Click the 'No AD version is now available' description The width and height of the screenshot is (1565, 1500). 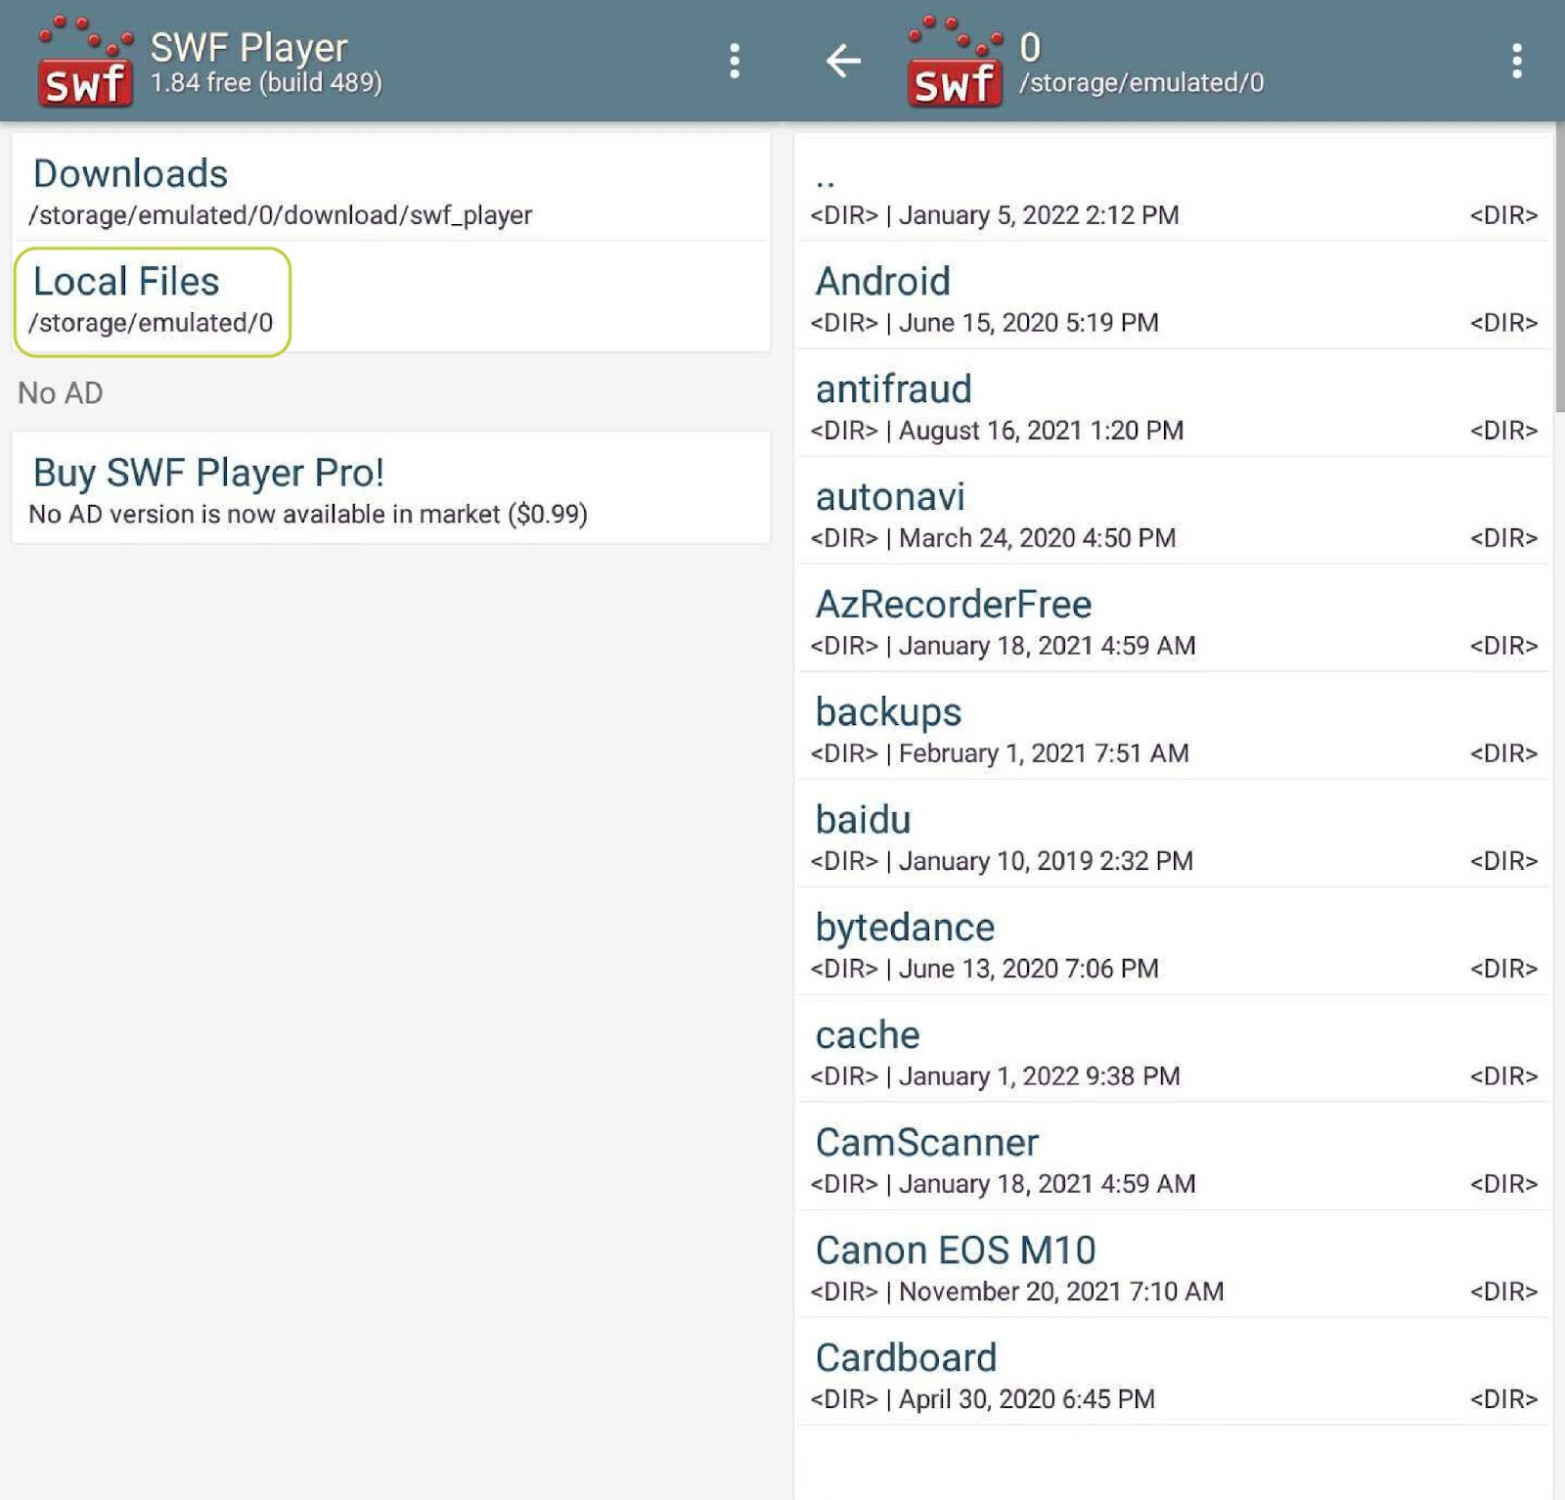tap(308, 515)
